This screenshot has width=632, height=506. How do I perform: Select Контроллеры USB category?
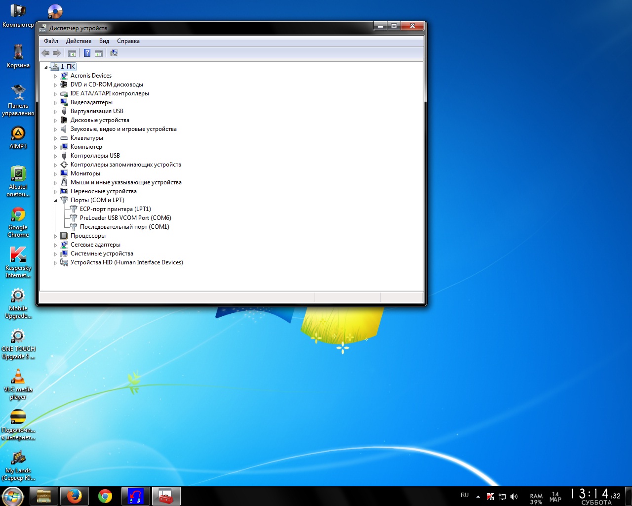(95, 156)
